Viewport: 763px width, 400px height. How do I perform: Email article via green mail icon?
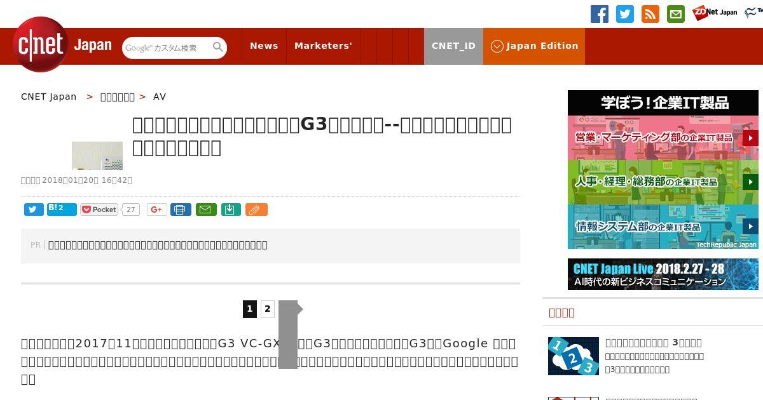[x=206, y=210]
